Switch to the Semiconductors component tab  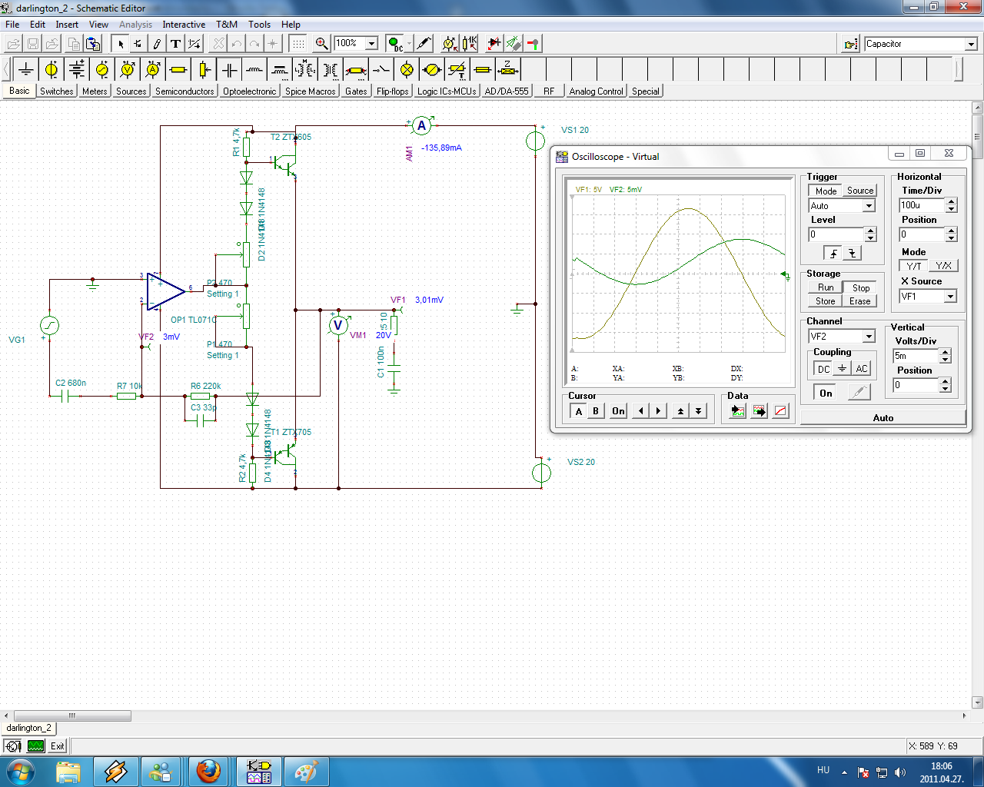pos(184,91)
